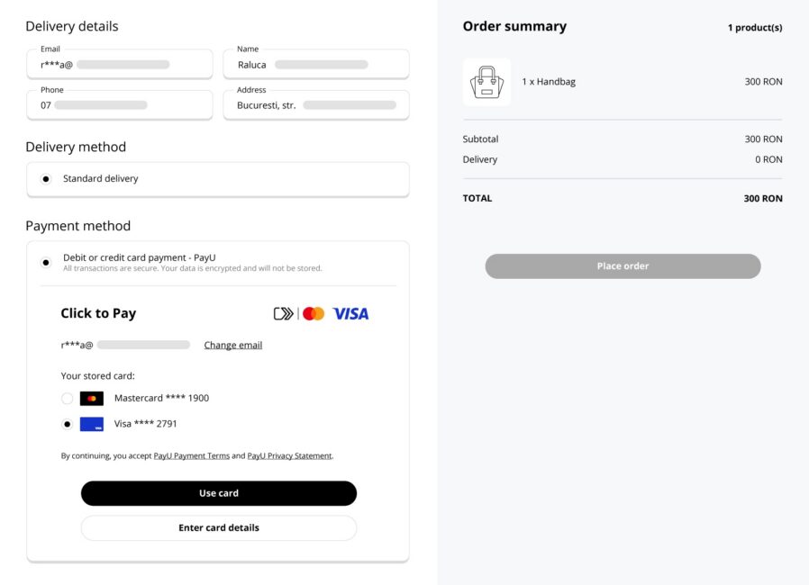Focus the Phone input field

tap(120, 105)
